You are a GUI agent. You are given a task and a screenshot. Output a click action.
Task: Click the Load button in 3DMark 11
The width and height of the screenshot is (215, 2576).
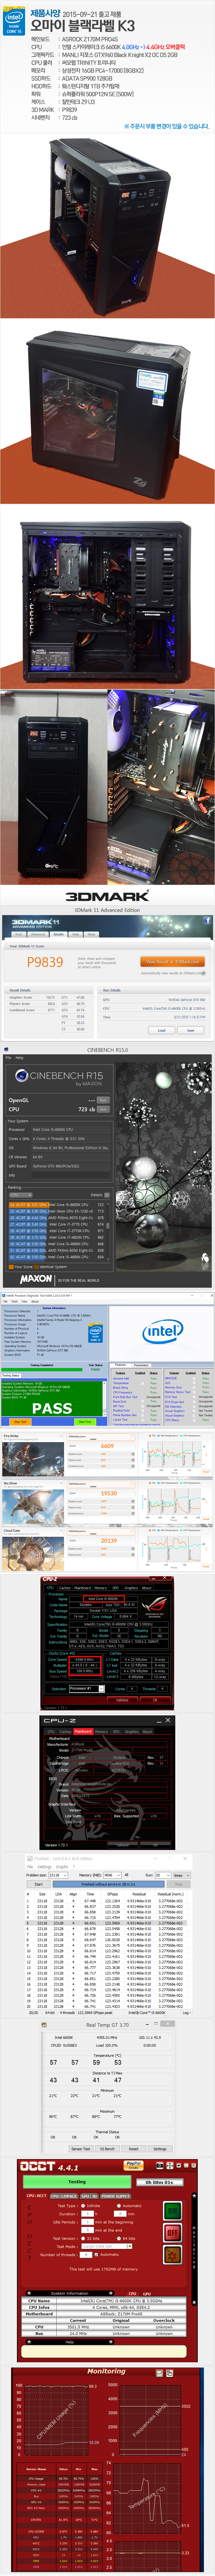tap(161, 1030)
